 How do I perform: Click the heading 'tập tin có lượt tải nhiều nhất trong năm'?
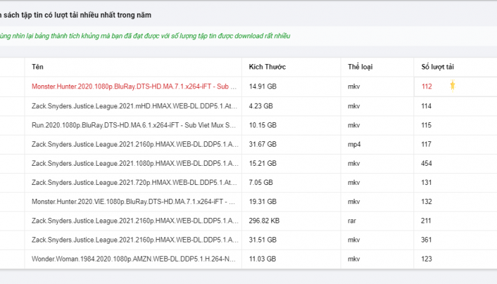[x=86, y=15]
